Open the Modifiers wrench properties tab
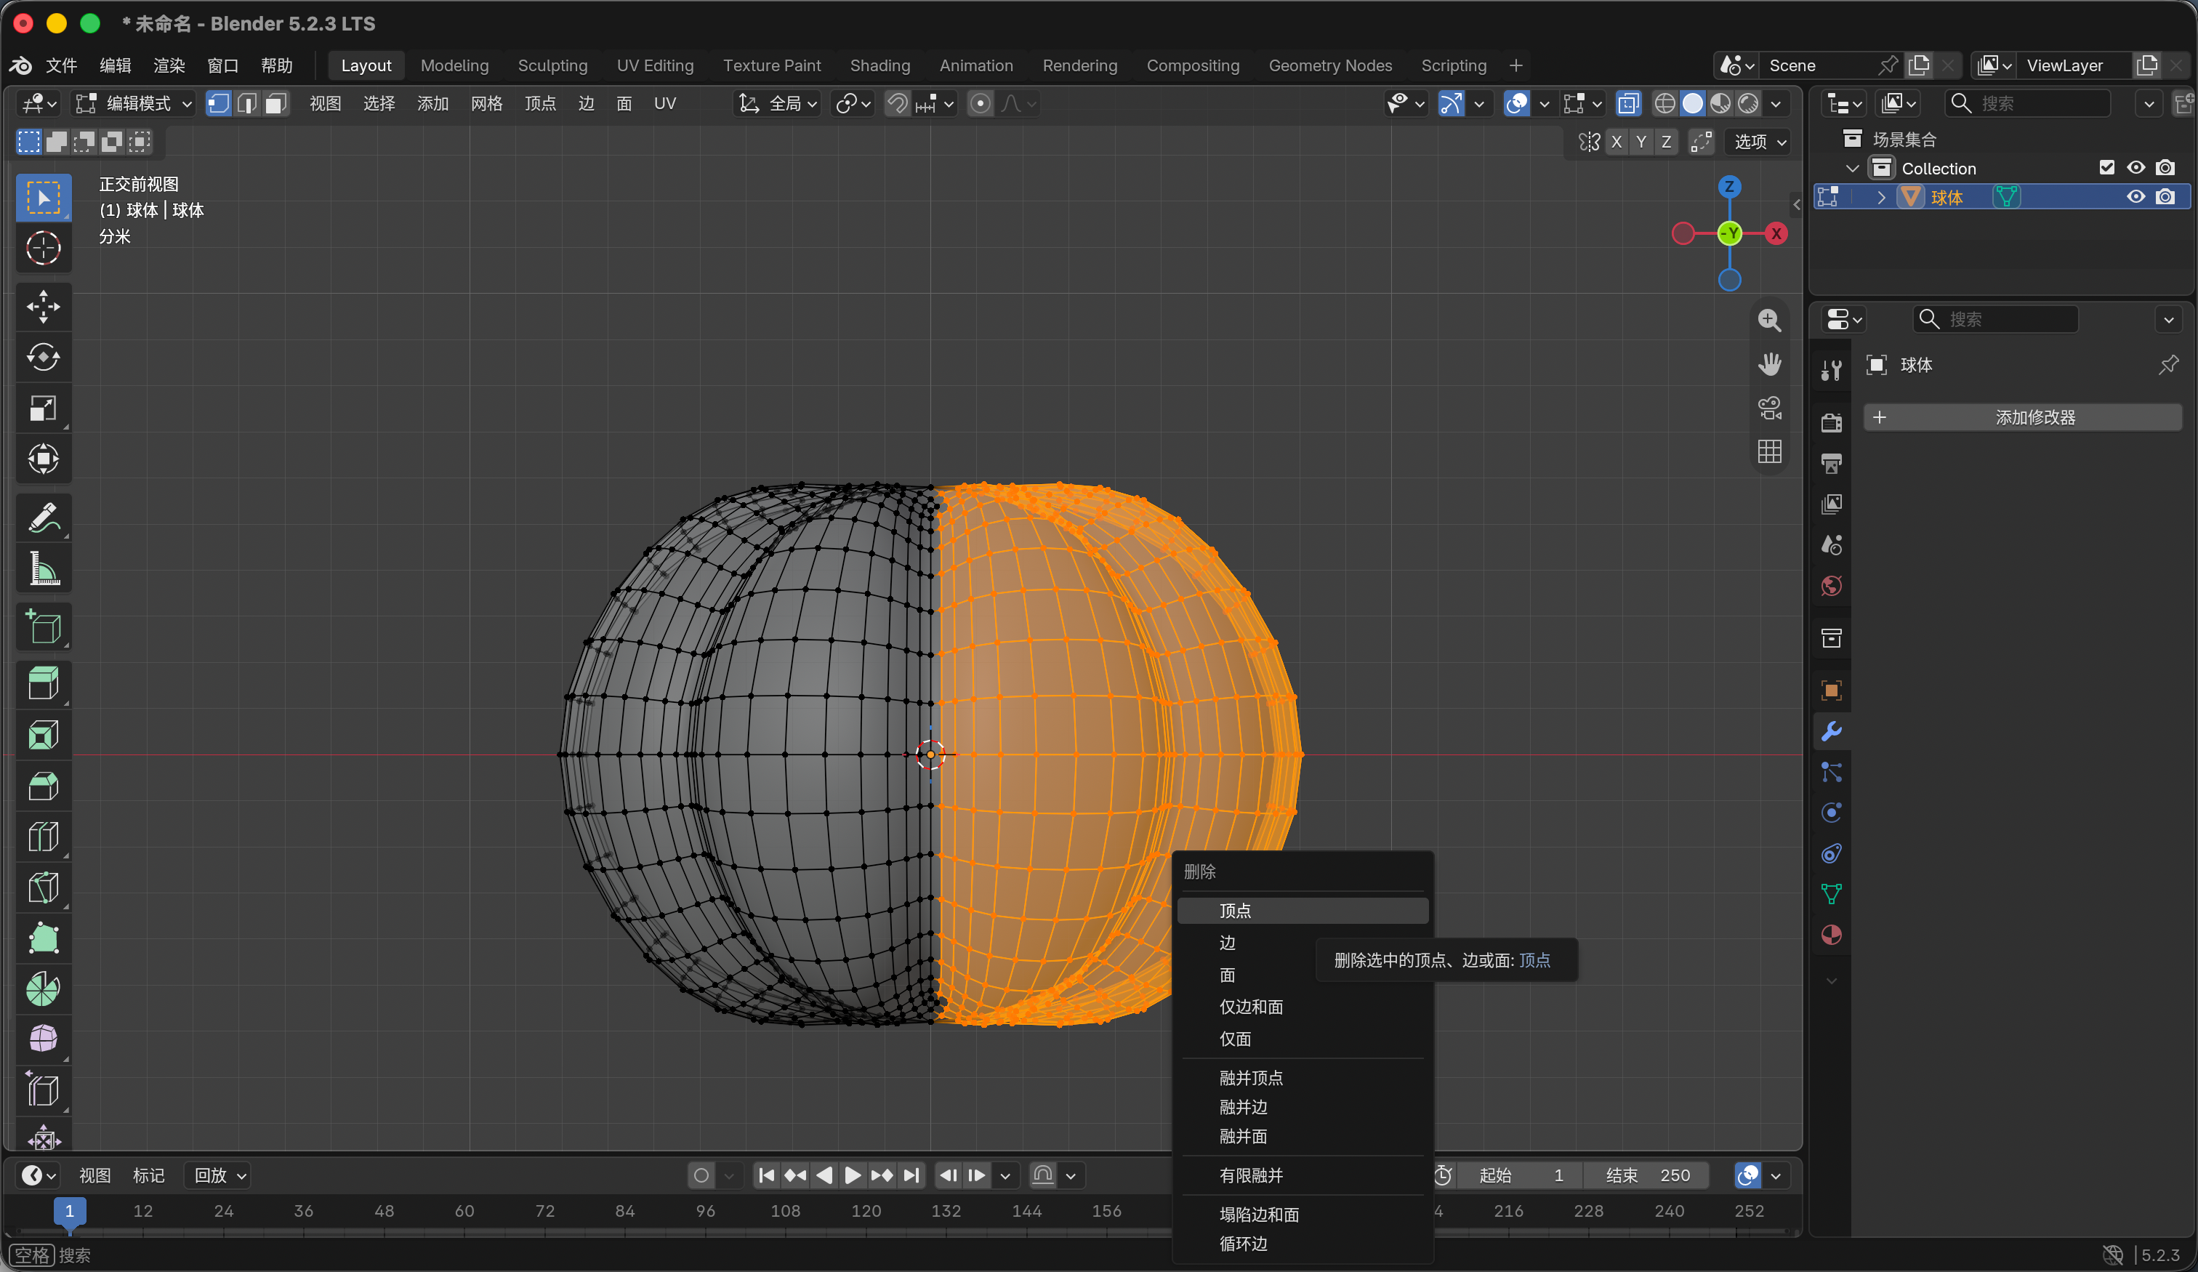 [x=1831, y=731]
